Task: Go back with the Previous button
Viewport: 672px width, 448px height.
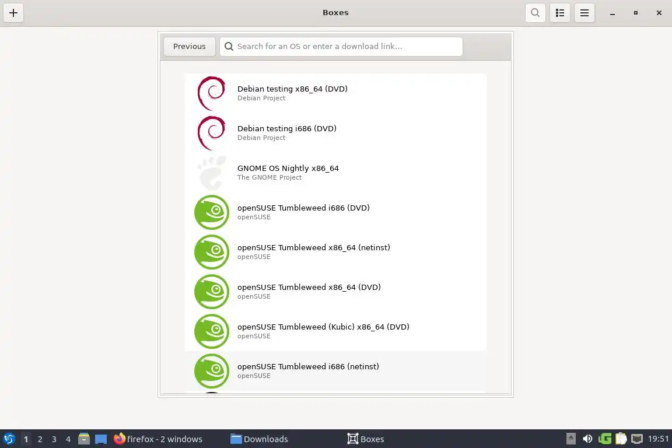Action: pos(190,46)
